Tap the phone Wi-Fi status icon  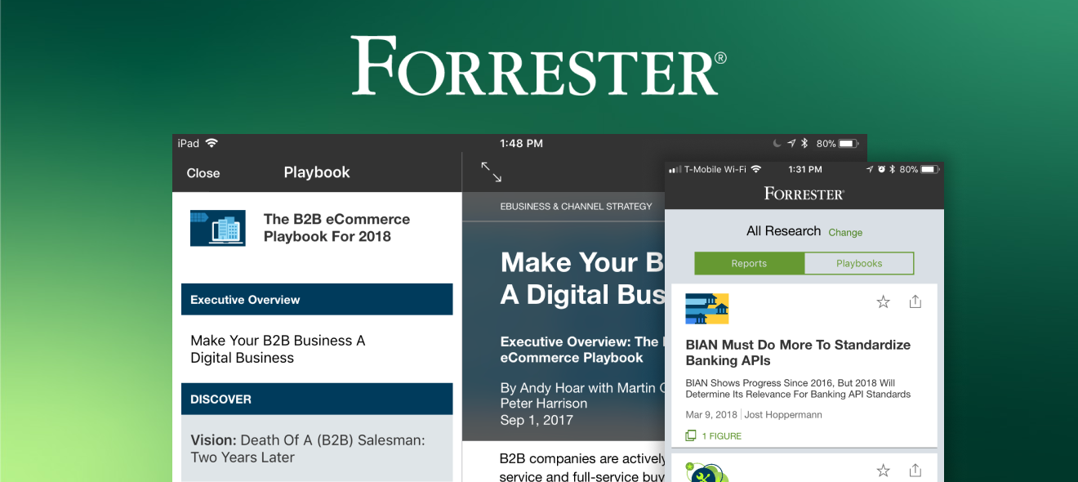pyautogui.click(x=755, y=169)
